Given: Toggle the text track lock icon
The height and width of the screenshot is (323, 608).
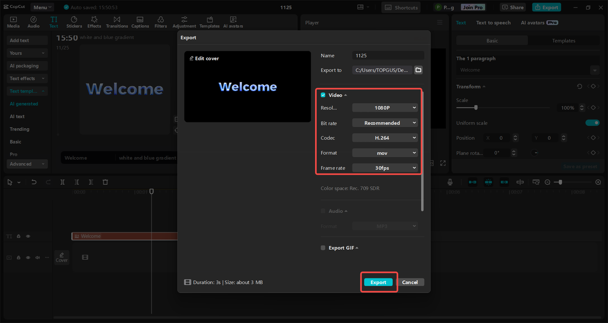Looking at the screenshot, I should (19, 236).
